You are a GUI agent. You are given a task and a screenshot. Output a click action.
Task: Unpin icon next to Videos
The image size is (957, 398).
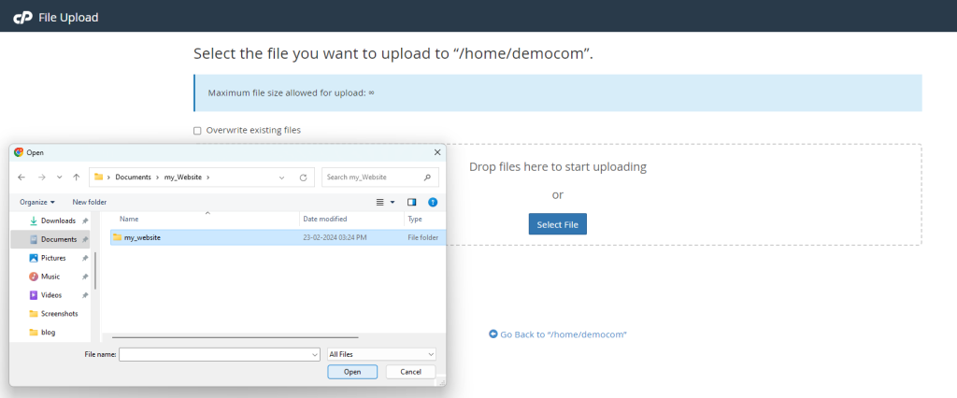click(85, 295)
